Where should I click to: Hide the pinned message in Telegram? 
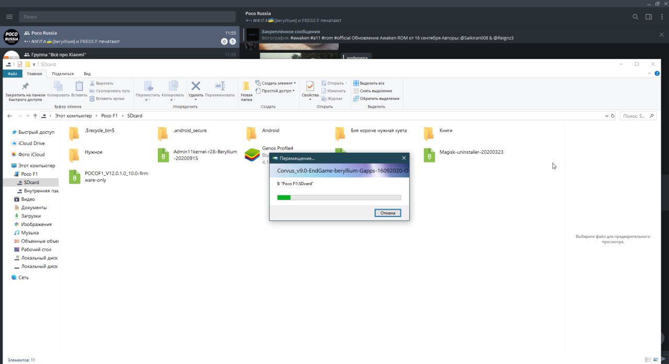(x=662, y=35)
